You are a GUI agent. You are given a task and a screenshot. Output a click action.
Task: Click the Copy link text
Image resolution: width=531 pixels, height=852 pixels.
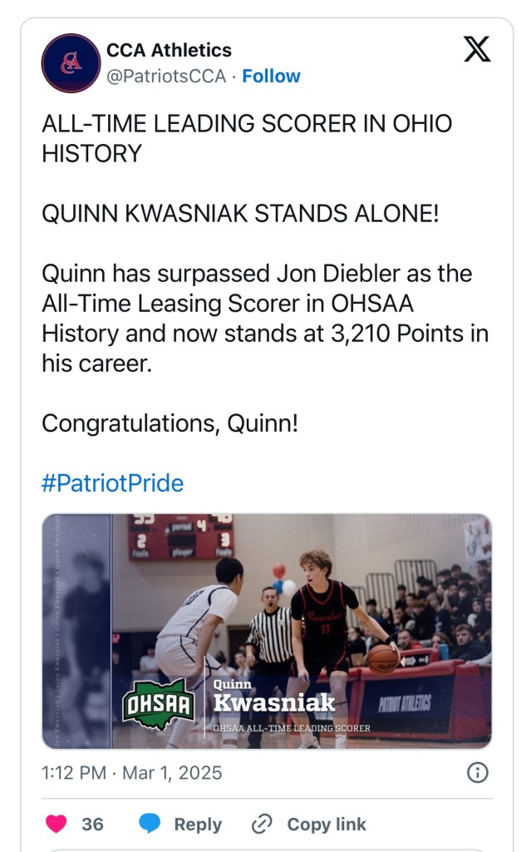[x=327, y=824]
